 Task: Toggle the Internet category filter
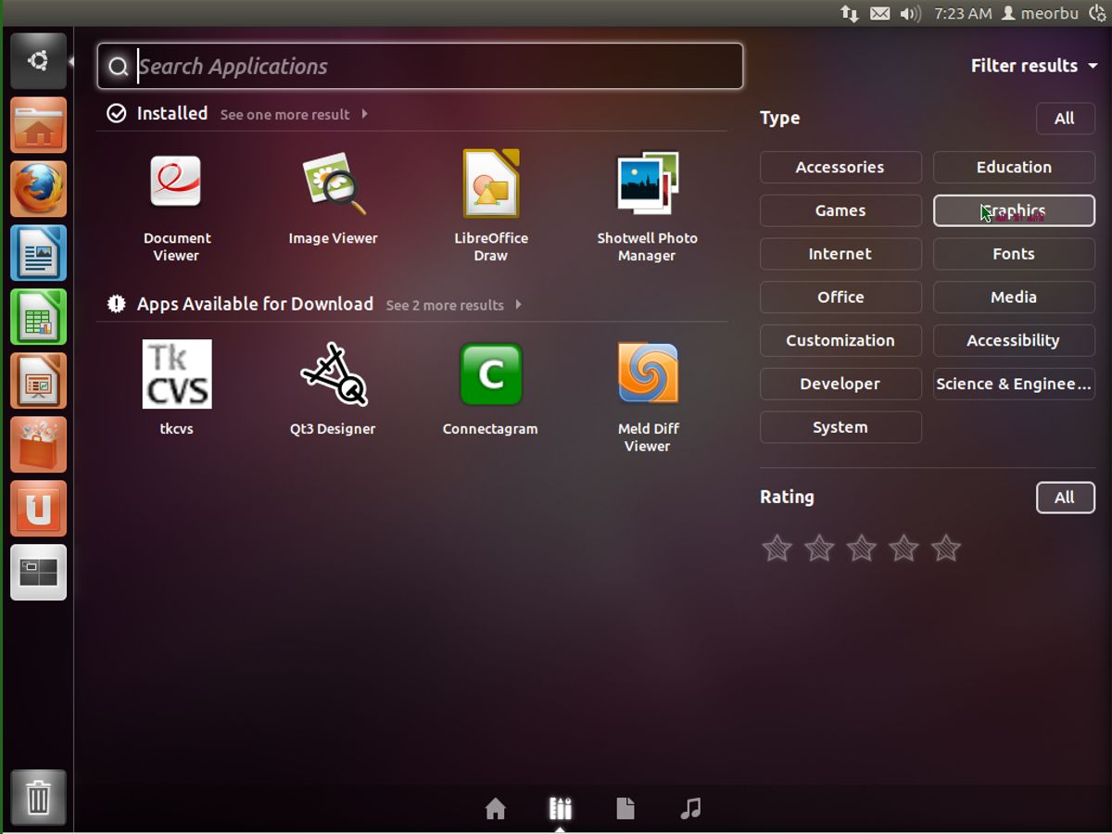[840, 254]
